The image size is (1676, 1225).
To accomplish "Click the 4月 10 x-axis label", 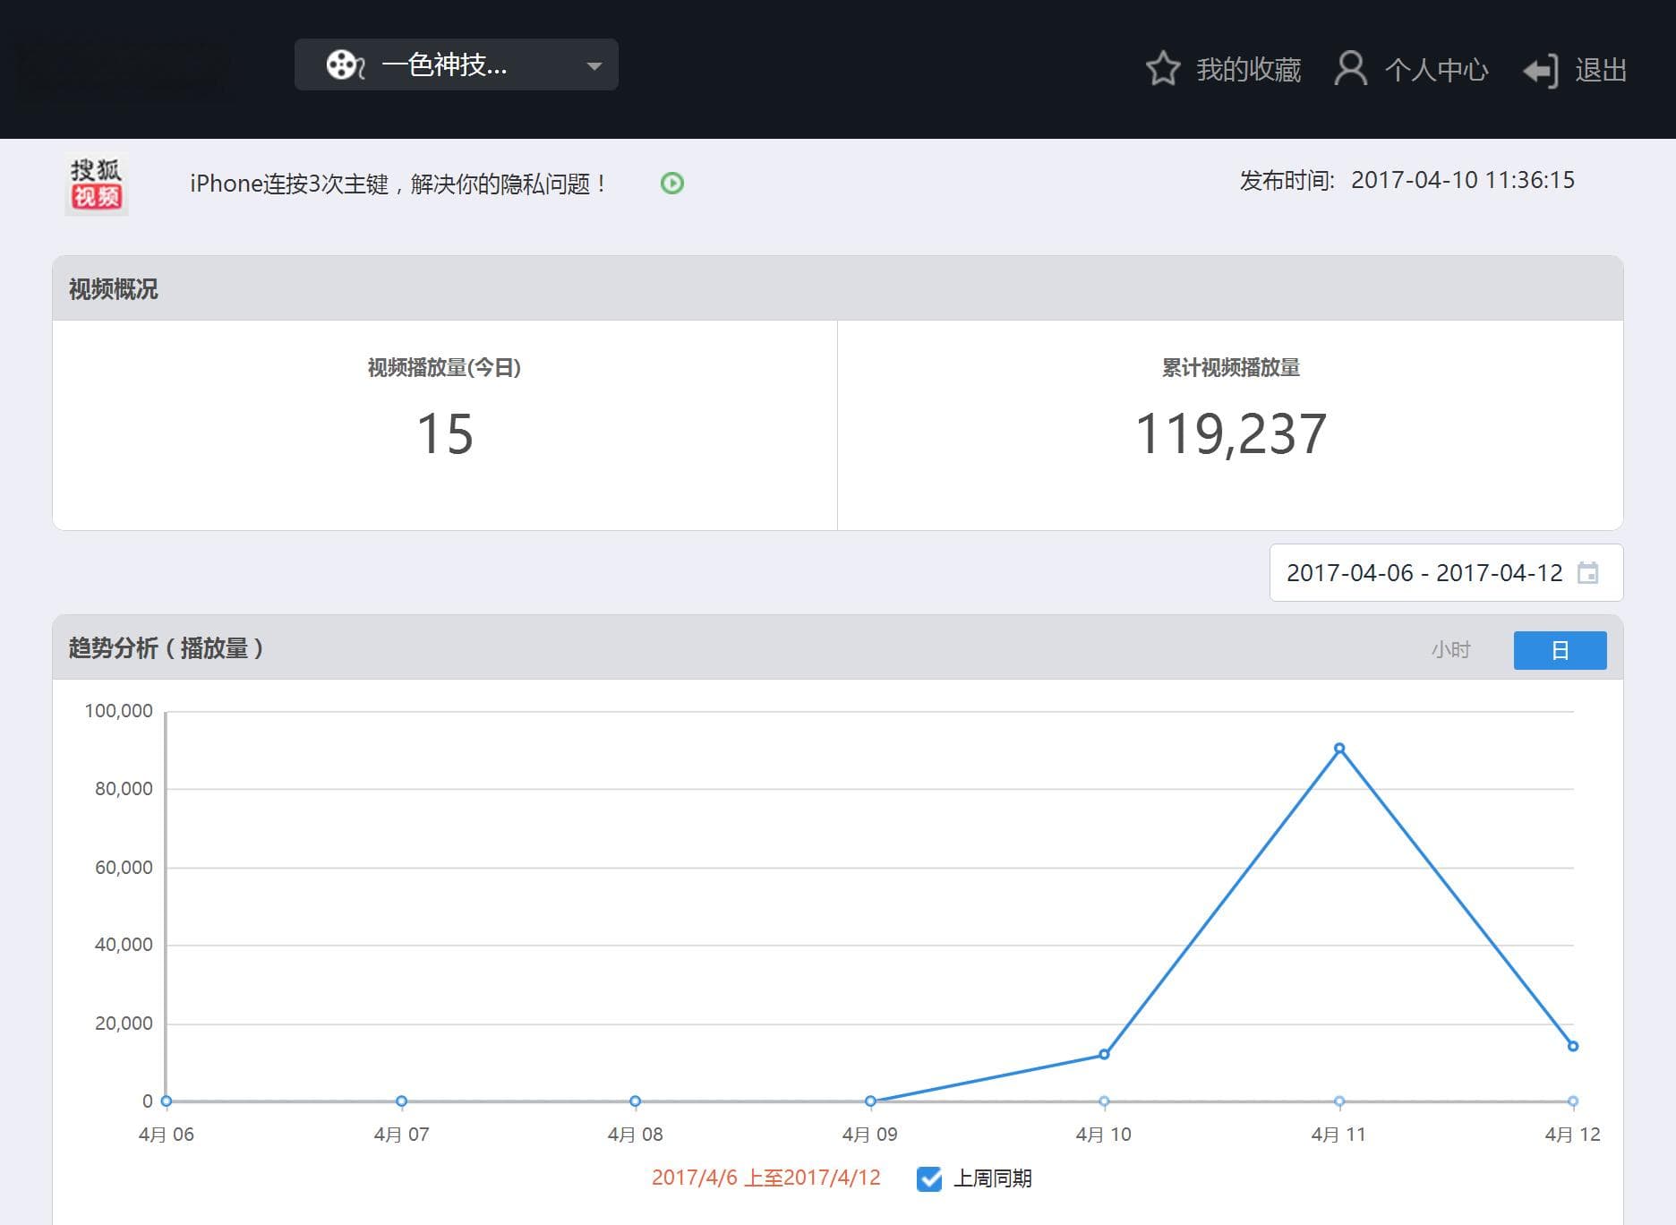I will [1104, 1135].
